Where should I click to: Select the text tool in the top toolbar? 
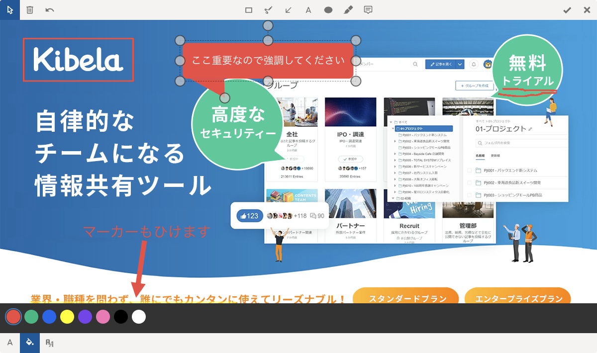pyautogui.click(x=308, y=10)
